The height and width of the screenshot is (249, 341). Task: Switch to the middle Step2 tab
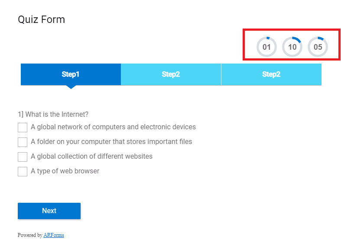pyautogui.click(x=171, y=74)
